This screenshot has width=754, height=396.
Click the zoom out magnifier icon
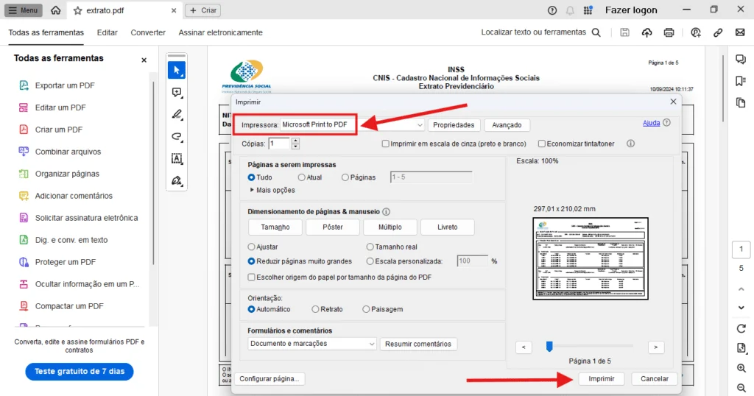coord(741,387)
